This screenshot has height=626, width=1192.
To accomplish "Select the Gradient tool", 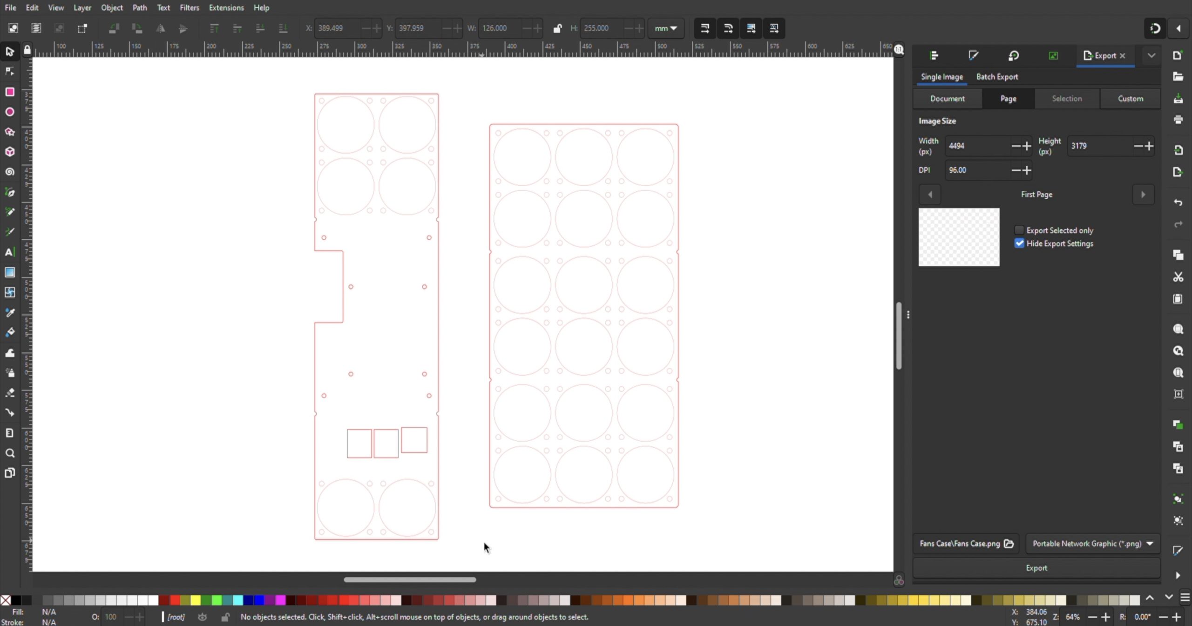I will (x=10, y=272).
